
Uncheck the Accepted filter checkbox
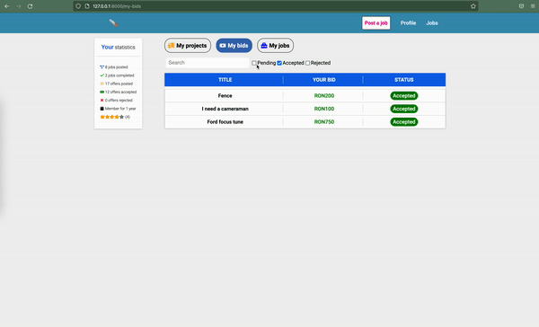(279, 63)
